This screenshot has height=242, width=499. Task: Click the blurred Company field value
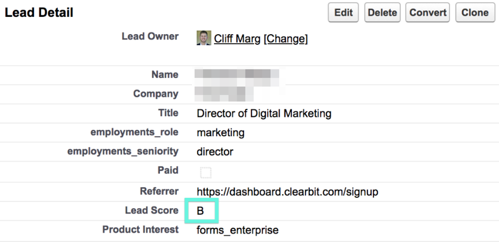pyautogui.click(x=224, y=94)
